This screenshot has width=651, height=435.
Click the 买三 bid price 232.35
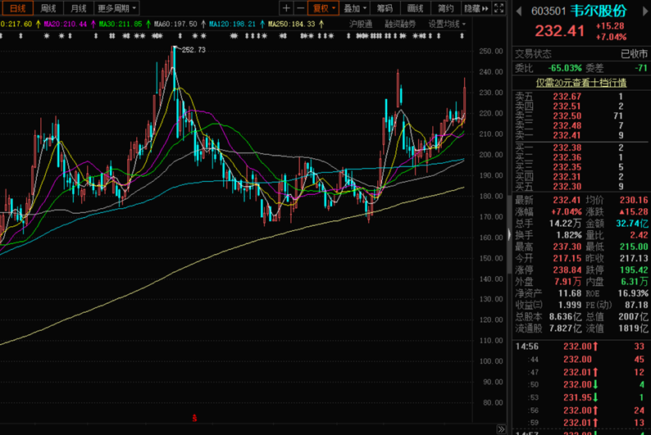pos(567,167)
